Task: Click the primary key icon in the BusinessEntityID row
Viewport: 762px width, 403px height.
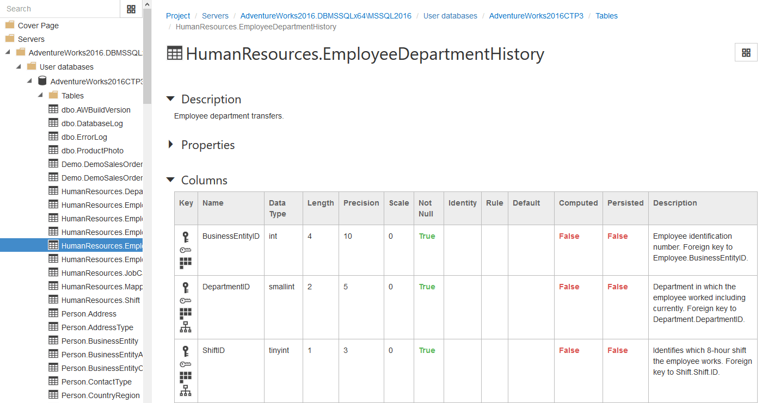Action: [186, 237]
